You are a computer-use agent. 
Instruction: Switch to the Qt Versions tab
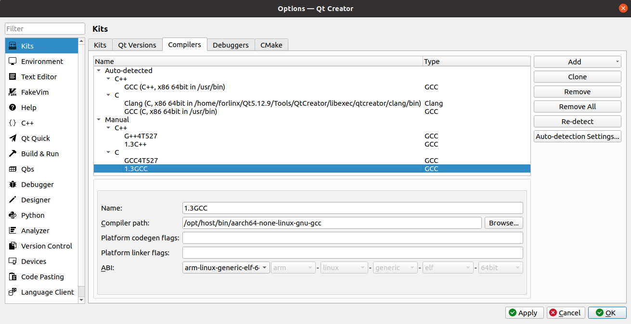[137, 45]
